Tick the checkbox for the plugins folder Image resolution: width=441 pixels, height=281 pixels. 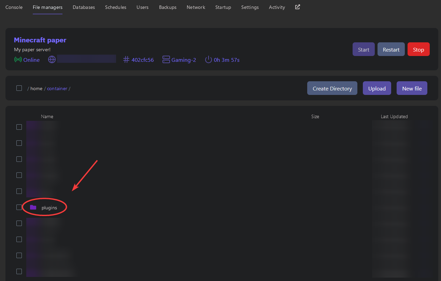(19, 207)
